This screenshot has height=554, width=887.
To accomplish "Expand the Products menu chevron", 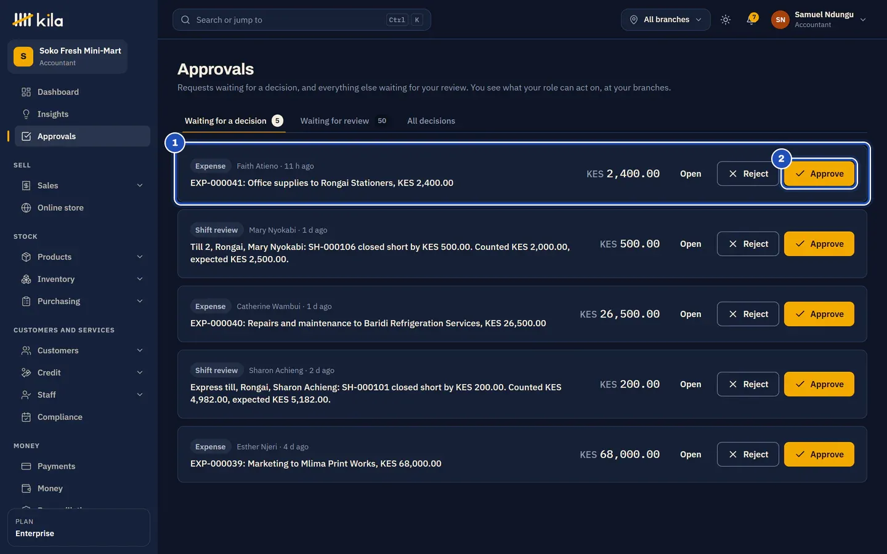I will coord(140,257).
